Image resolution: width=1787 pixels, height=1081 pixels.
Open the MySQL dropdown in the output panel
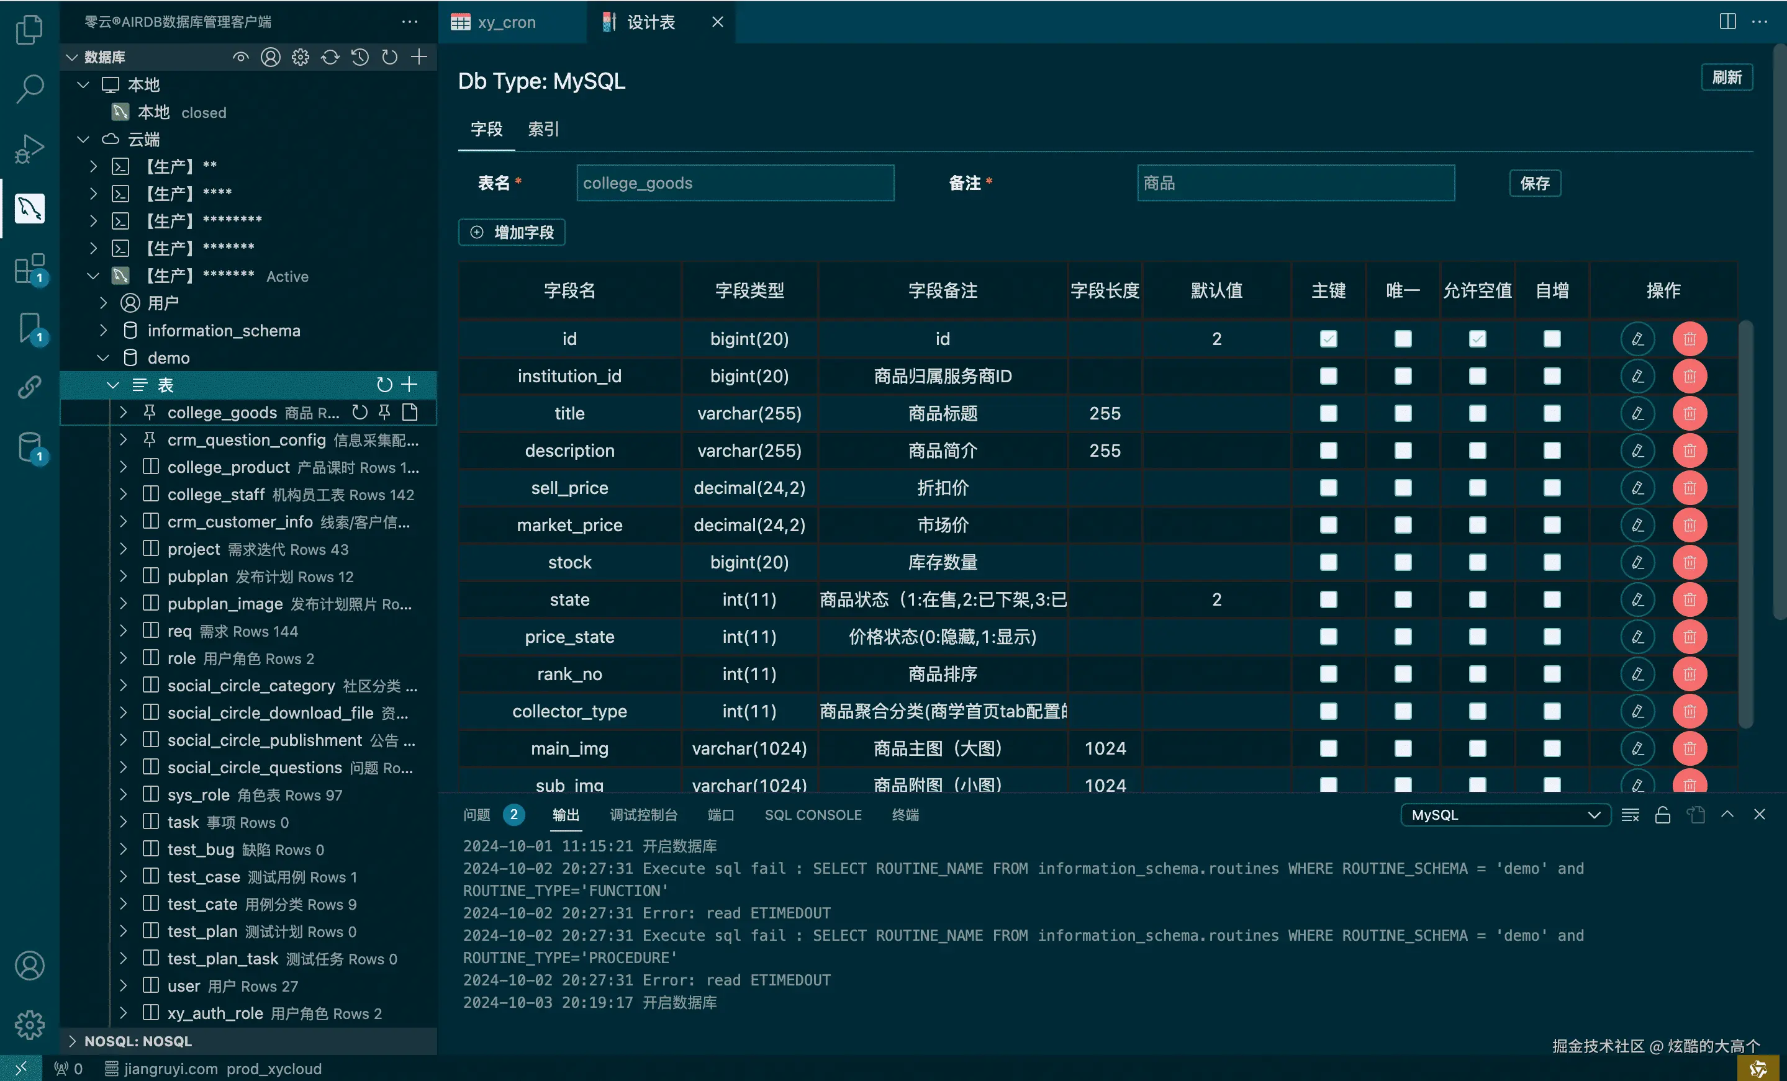tap(1505, 814)
